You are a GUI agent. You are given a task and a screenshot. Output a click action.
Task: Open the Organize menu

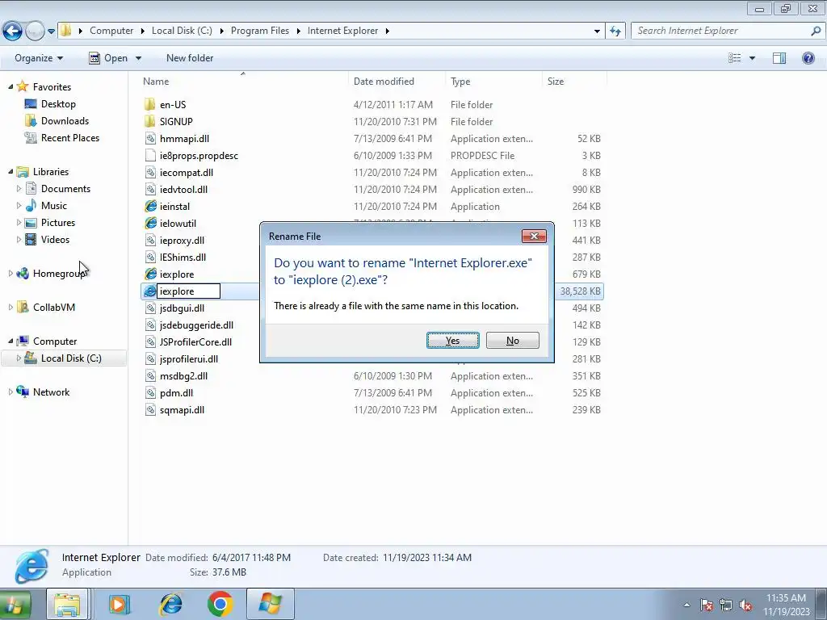pyautogui.click(x=39, y=58)
